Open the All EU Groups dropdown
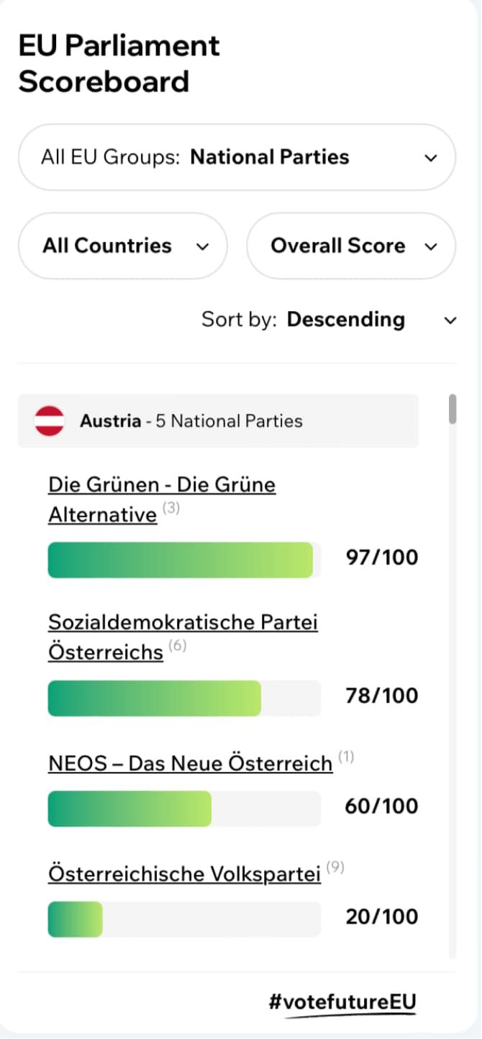 pos(237,158)
